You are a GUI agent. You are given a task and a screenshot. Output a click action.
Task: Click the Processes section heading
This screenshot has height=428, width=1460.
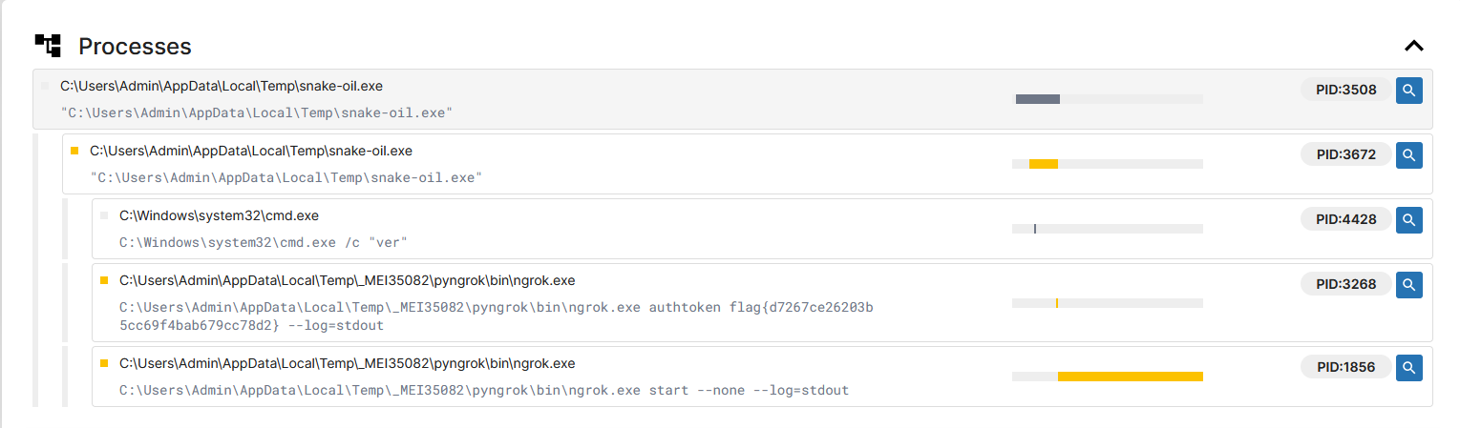(x=135, y=47)
